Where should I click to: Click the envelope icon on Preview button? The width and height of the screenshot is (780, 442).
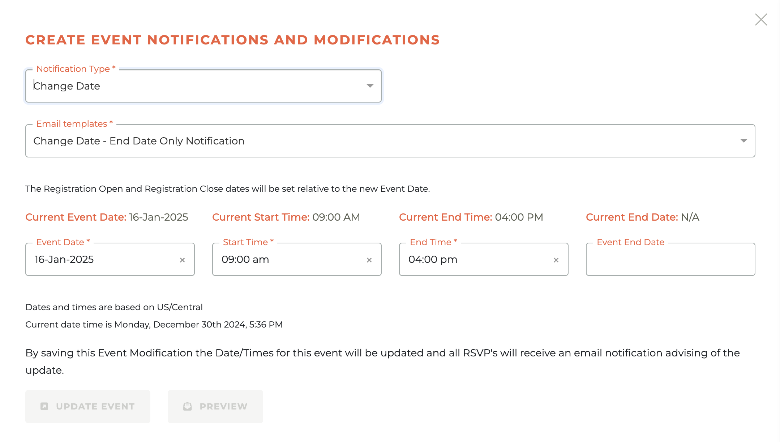[187, 406]
